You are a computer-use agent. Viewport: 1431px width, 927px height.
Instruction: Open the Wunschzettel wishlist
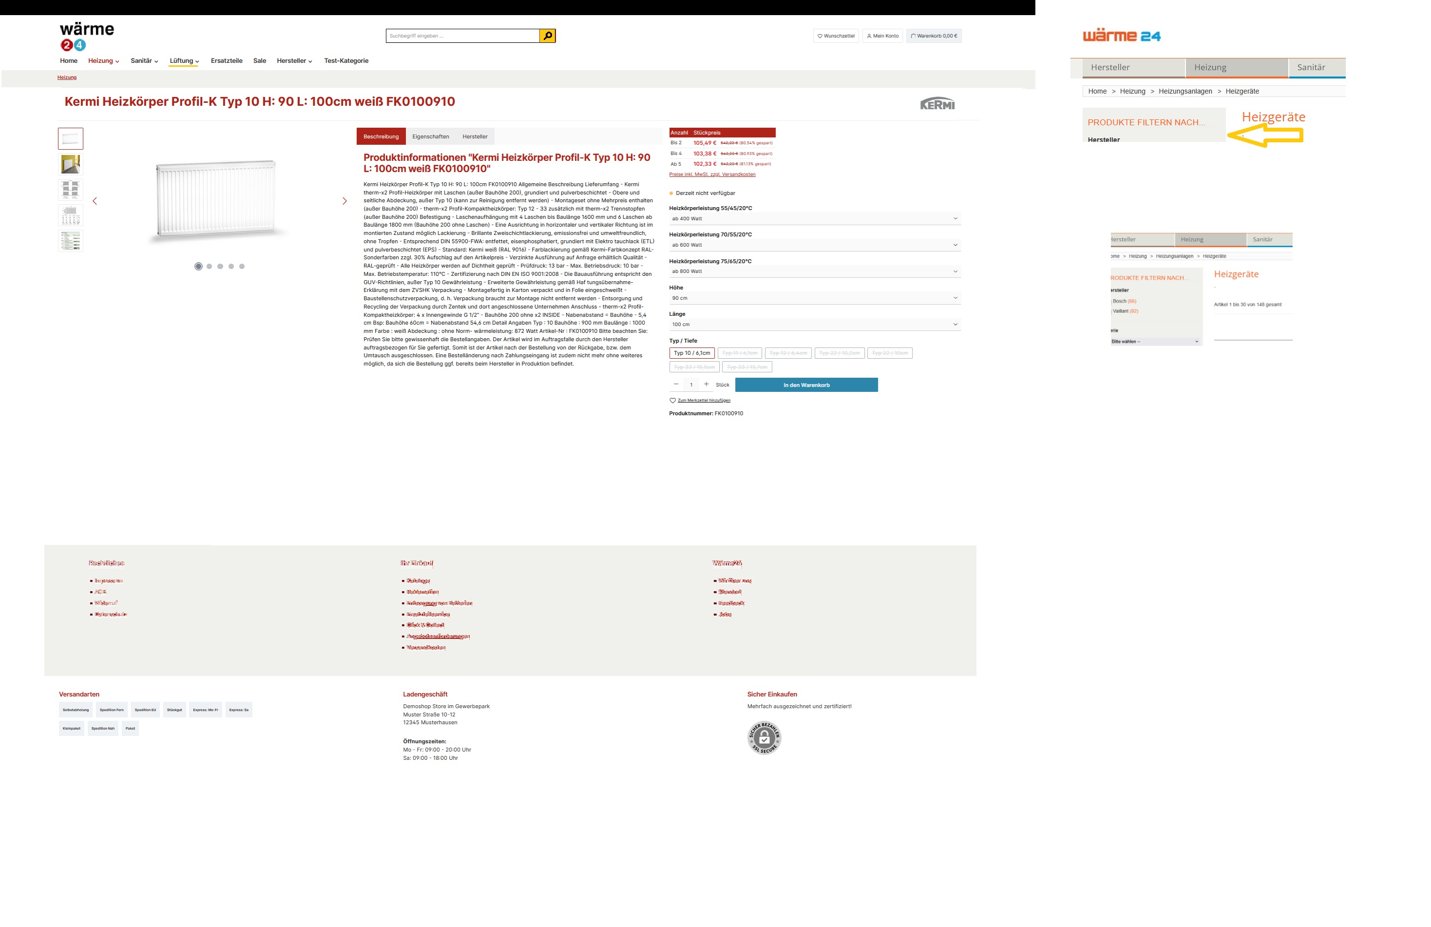pos(836,36)
